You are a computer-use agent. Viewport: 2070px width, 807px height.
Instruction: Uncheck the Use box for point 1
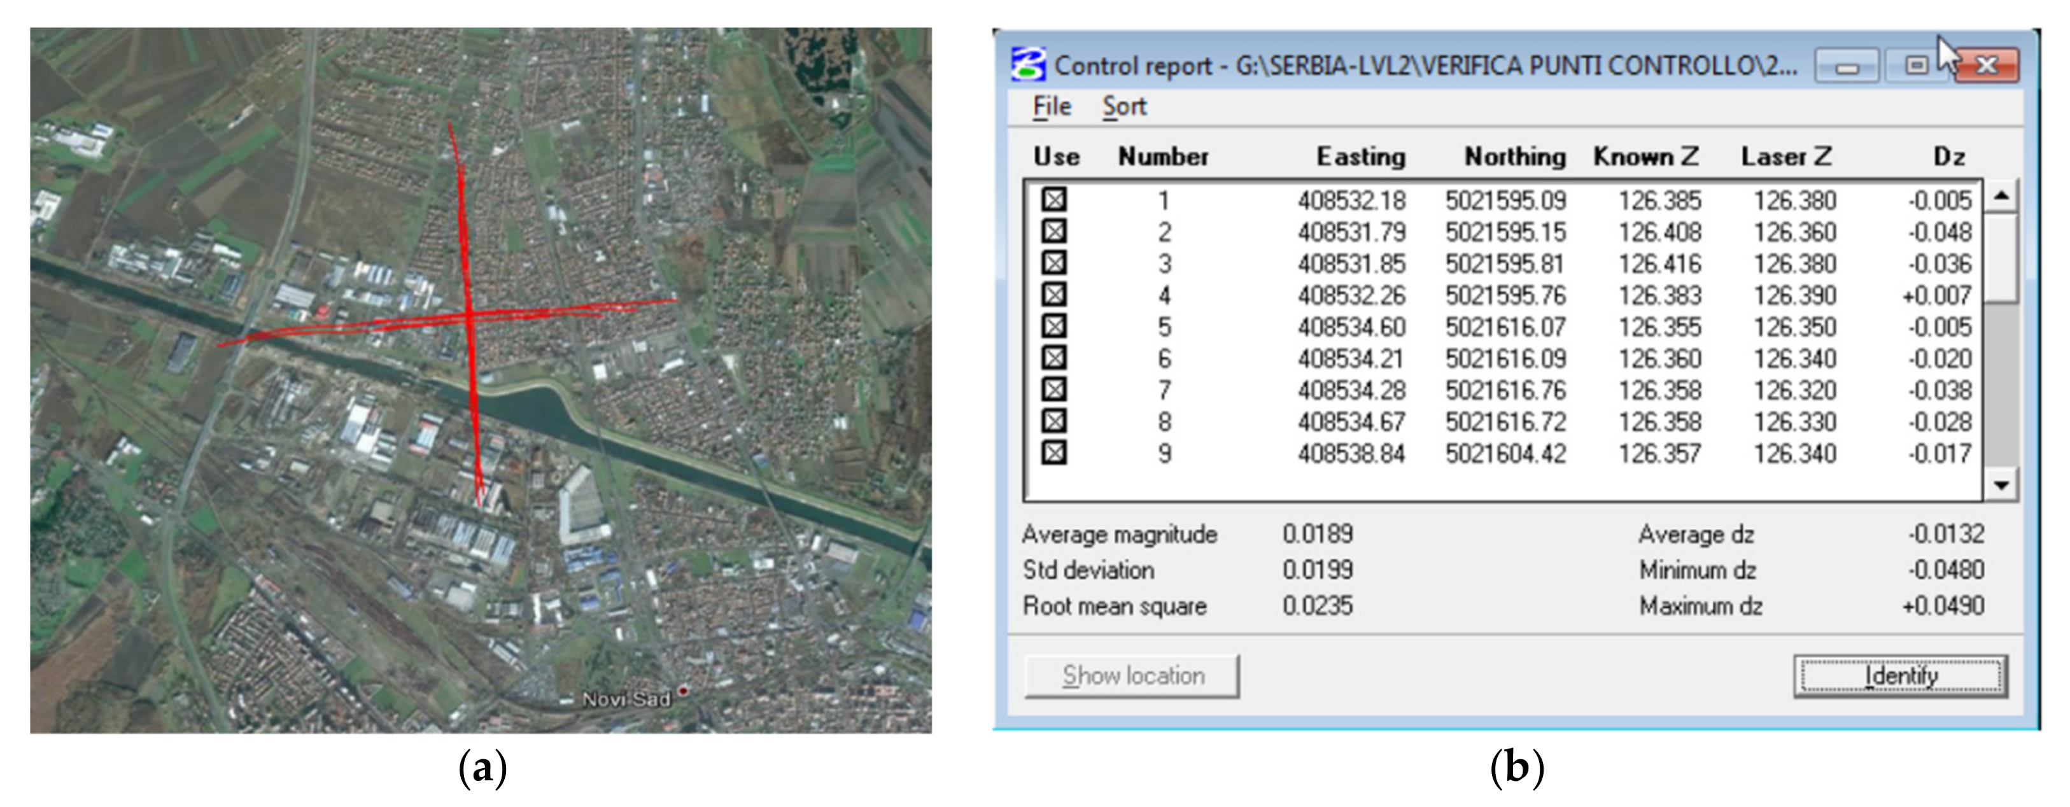[1054, 199]
